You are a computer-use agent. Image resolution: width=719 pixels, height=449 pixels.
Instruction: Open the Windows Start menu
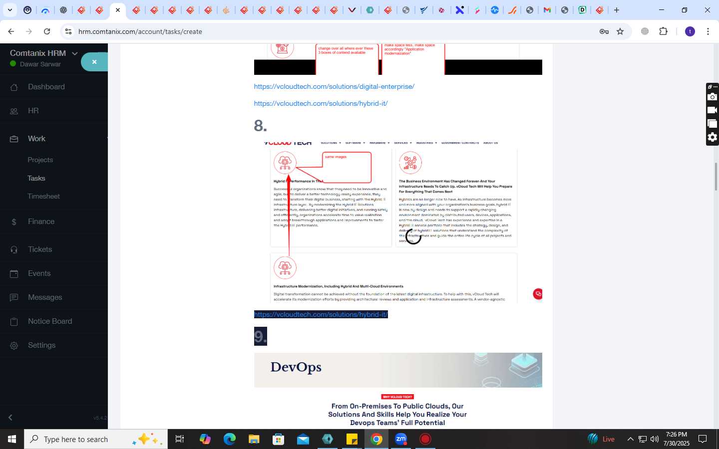(x=12, y=439)
